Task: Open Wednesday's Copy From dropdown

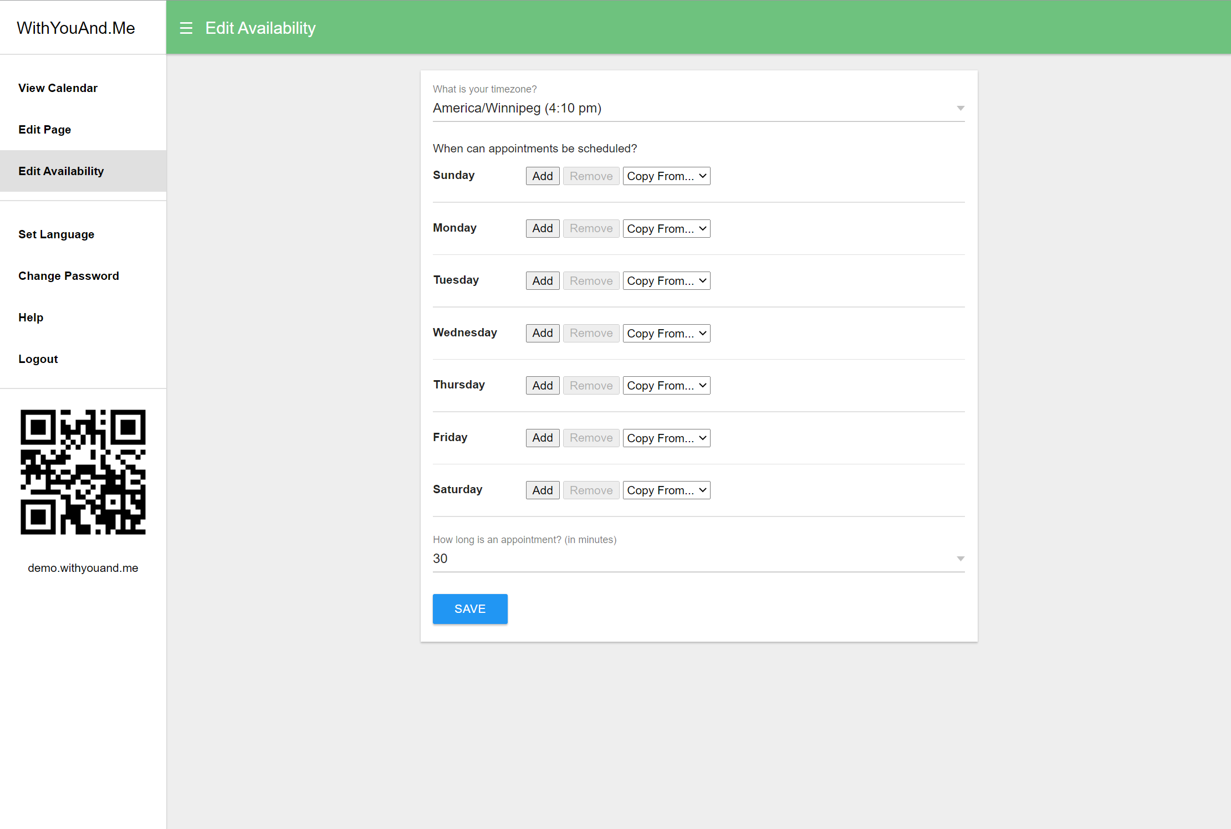Action: coord(666,333)
